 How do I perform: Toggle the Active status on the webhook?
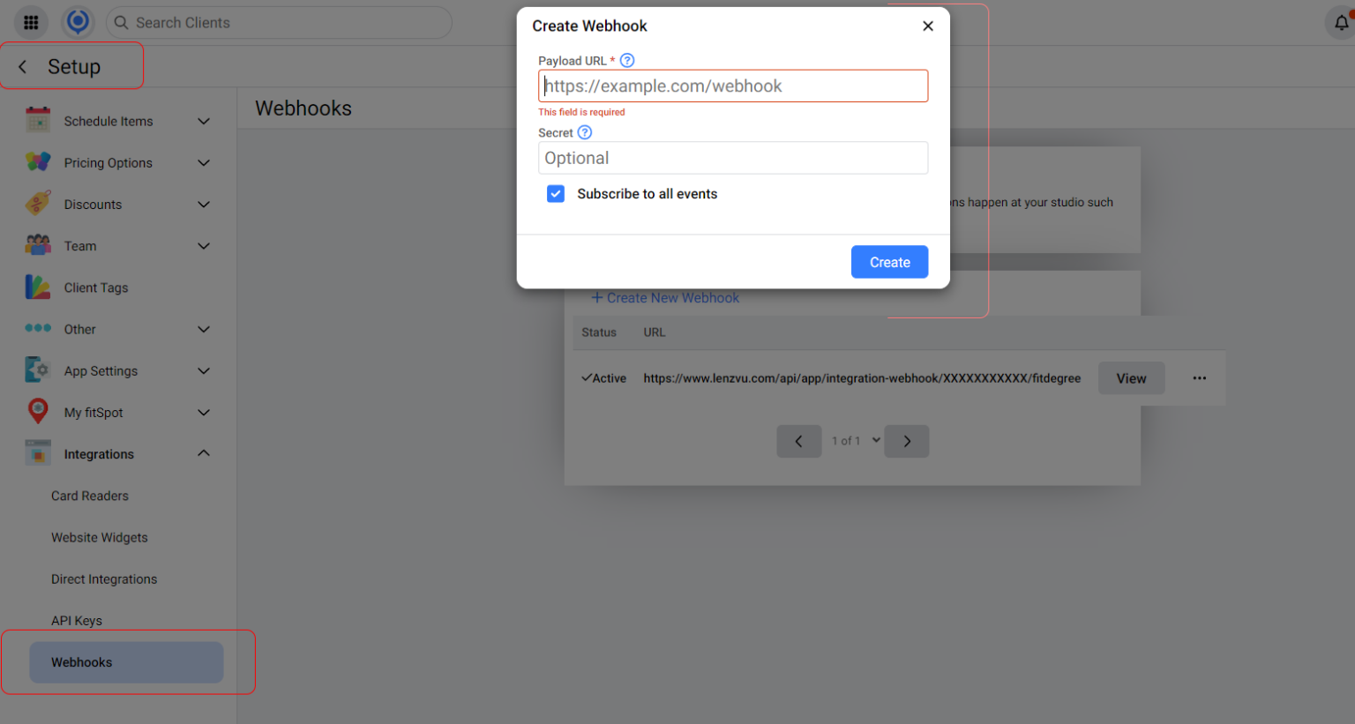(x=603, y=377)
